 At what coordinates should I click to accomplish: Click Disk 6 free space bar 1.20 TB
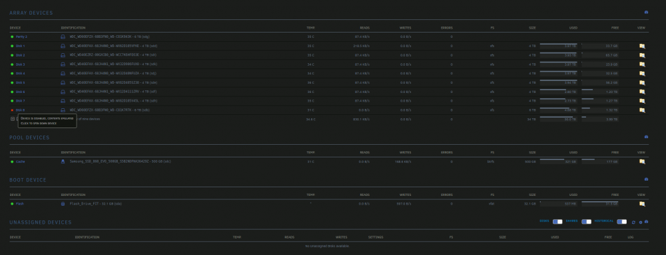(x=600, y=91)
